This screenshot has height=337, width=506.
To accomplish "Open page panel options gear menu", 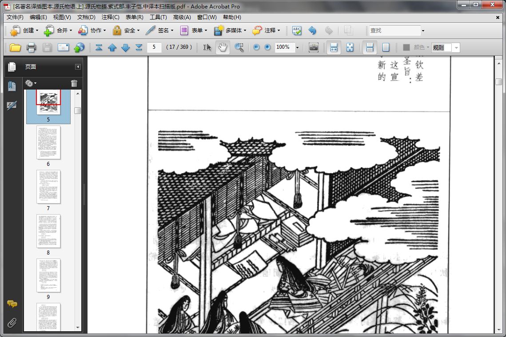I will point(31,83).
